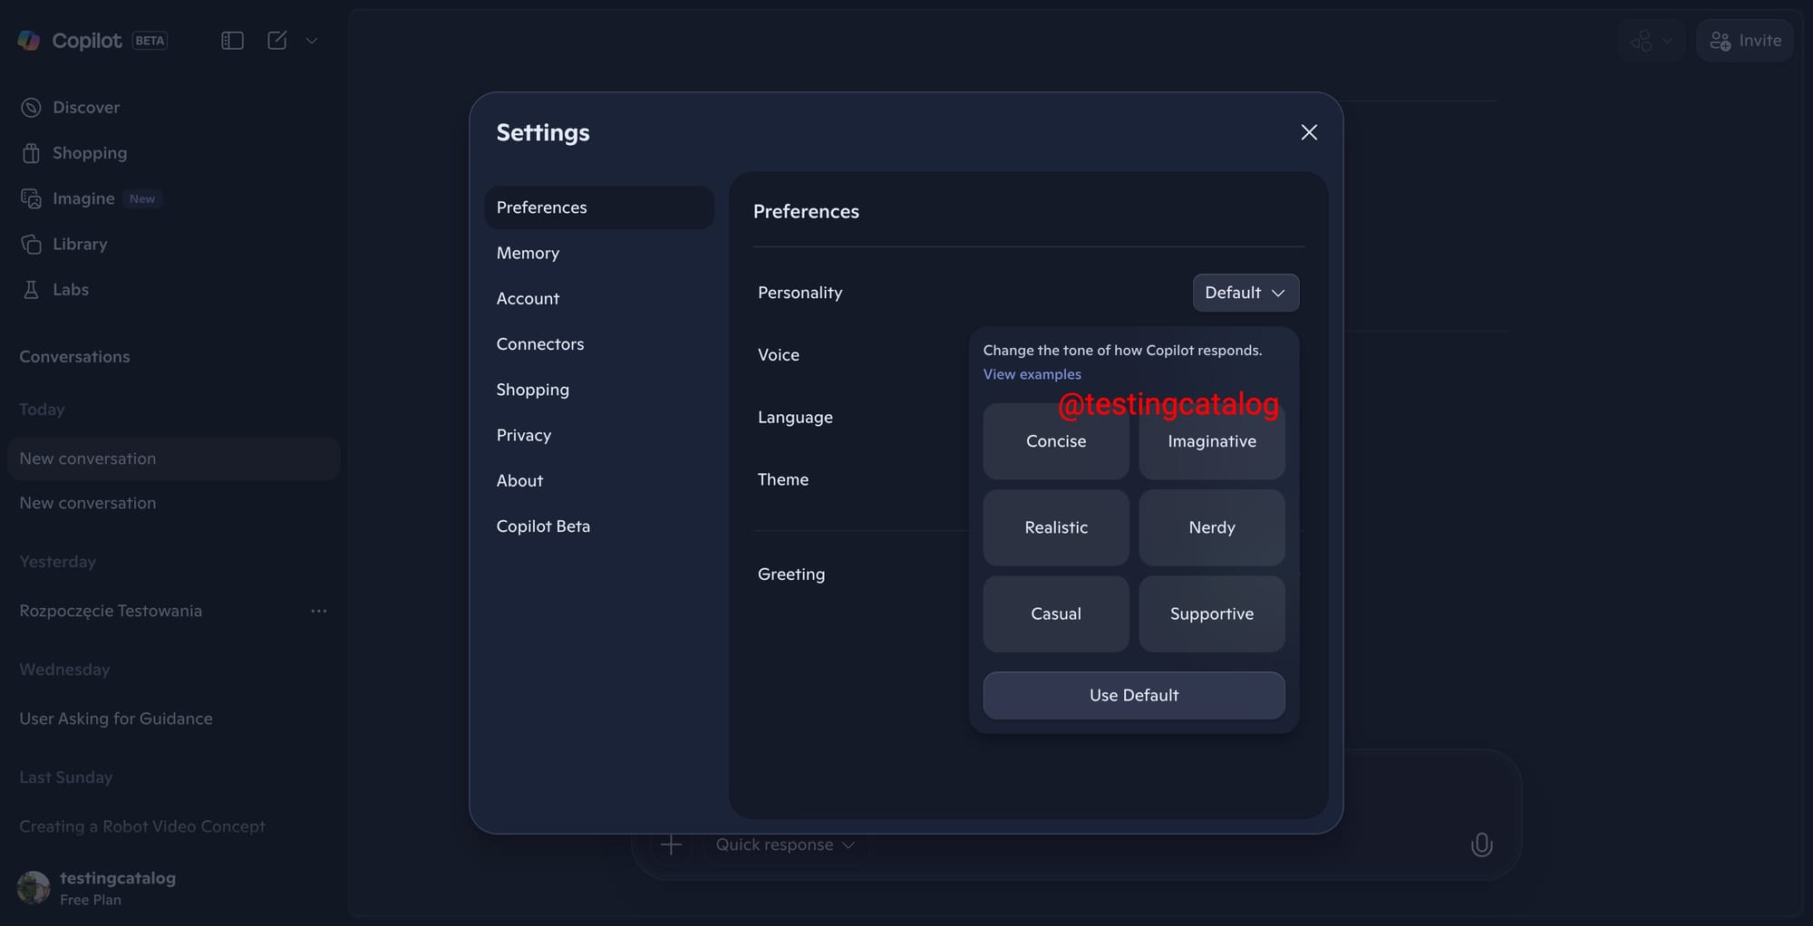Follow the View examples link
This screenshot has width=1813, height=926.
pos(1032,374)
